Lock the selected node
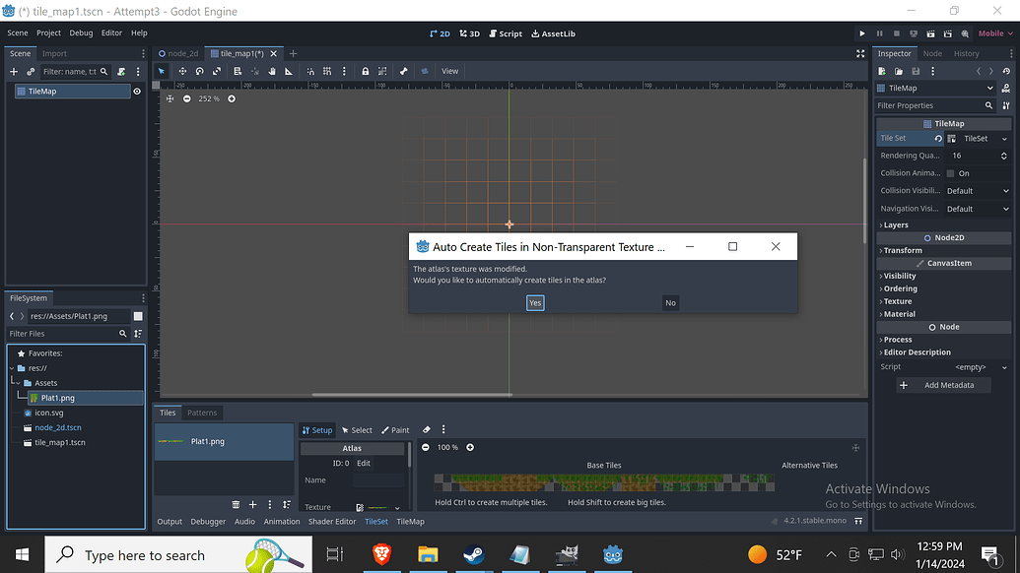The image size is (1020, 573). [x=366, y=71]
